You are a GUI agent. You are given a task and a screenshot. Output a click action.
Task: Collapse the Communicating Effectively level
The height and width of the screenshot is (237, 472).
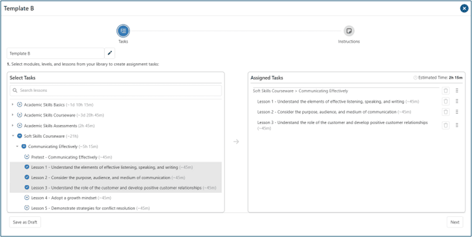(17, 146)
